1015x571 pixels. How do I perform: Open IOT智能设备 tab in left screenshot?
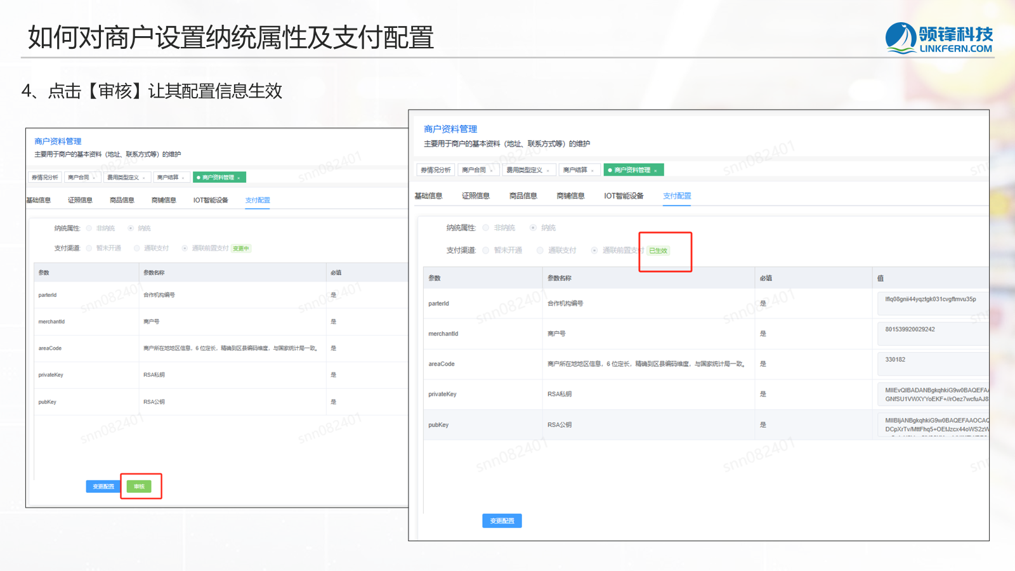(211, 200)
